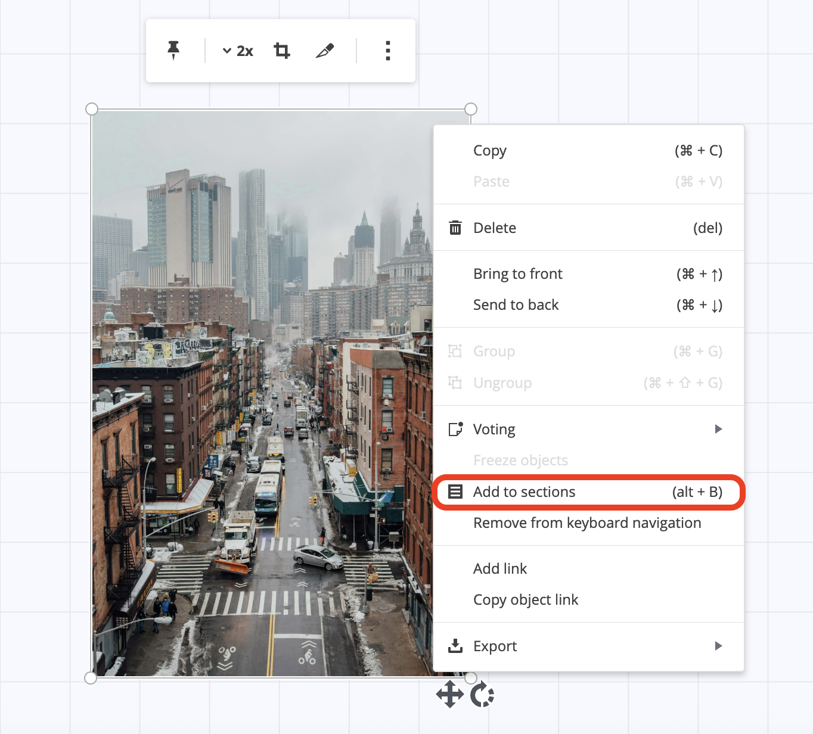Click Add link

pyautogui.click(x=500, y=568)
